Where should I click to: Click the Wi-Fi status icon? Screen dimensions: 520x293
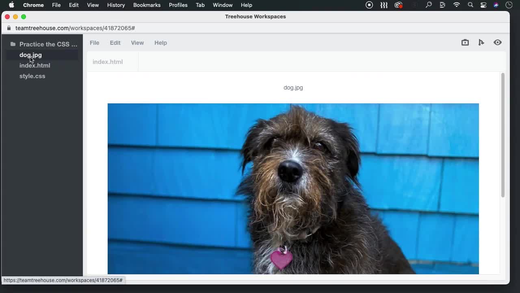(x=456, y=5)
